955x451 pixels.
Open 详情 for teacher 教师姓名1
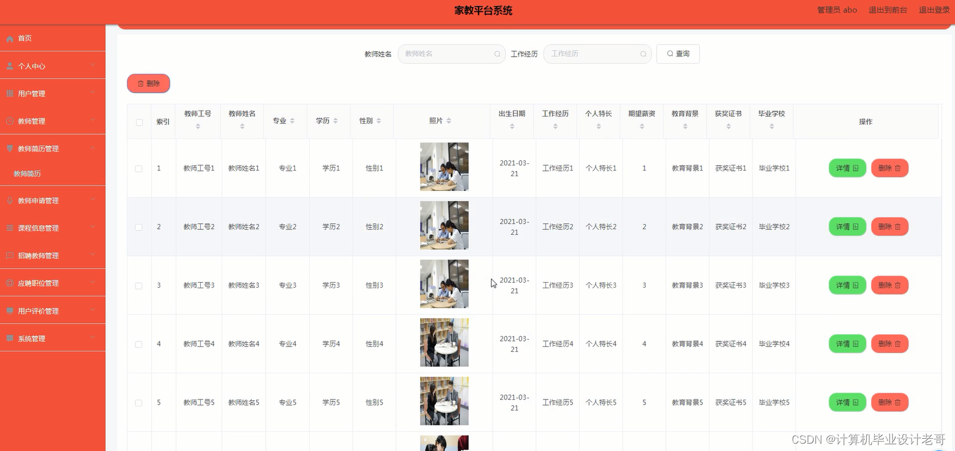pos(847,168)
